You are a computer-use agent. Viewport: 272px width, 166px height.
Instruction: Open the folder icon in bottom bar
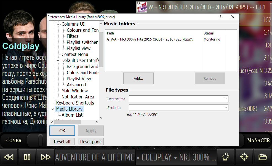tap(262, 157)
